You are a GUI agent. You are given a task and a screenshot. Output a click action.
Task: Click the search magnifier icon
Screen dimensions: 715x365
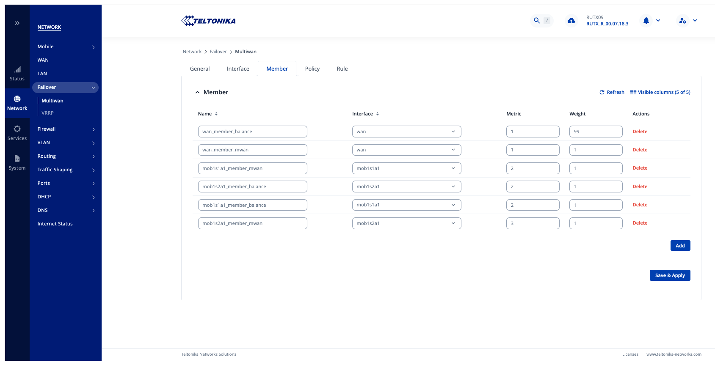537,20
